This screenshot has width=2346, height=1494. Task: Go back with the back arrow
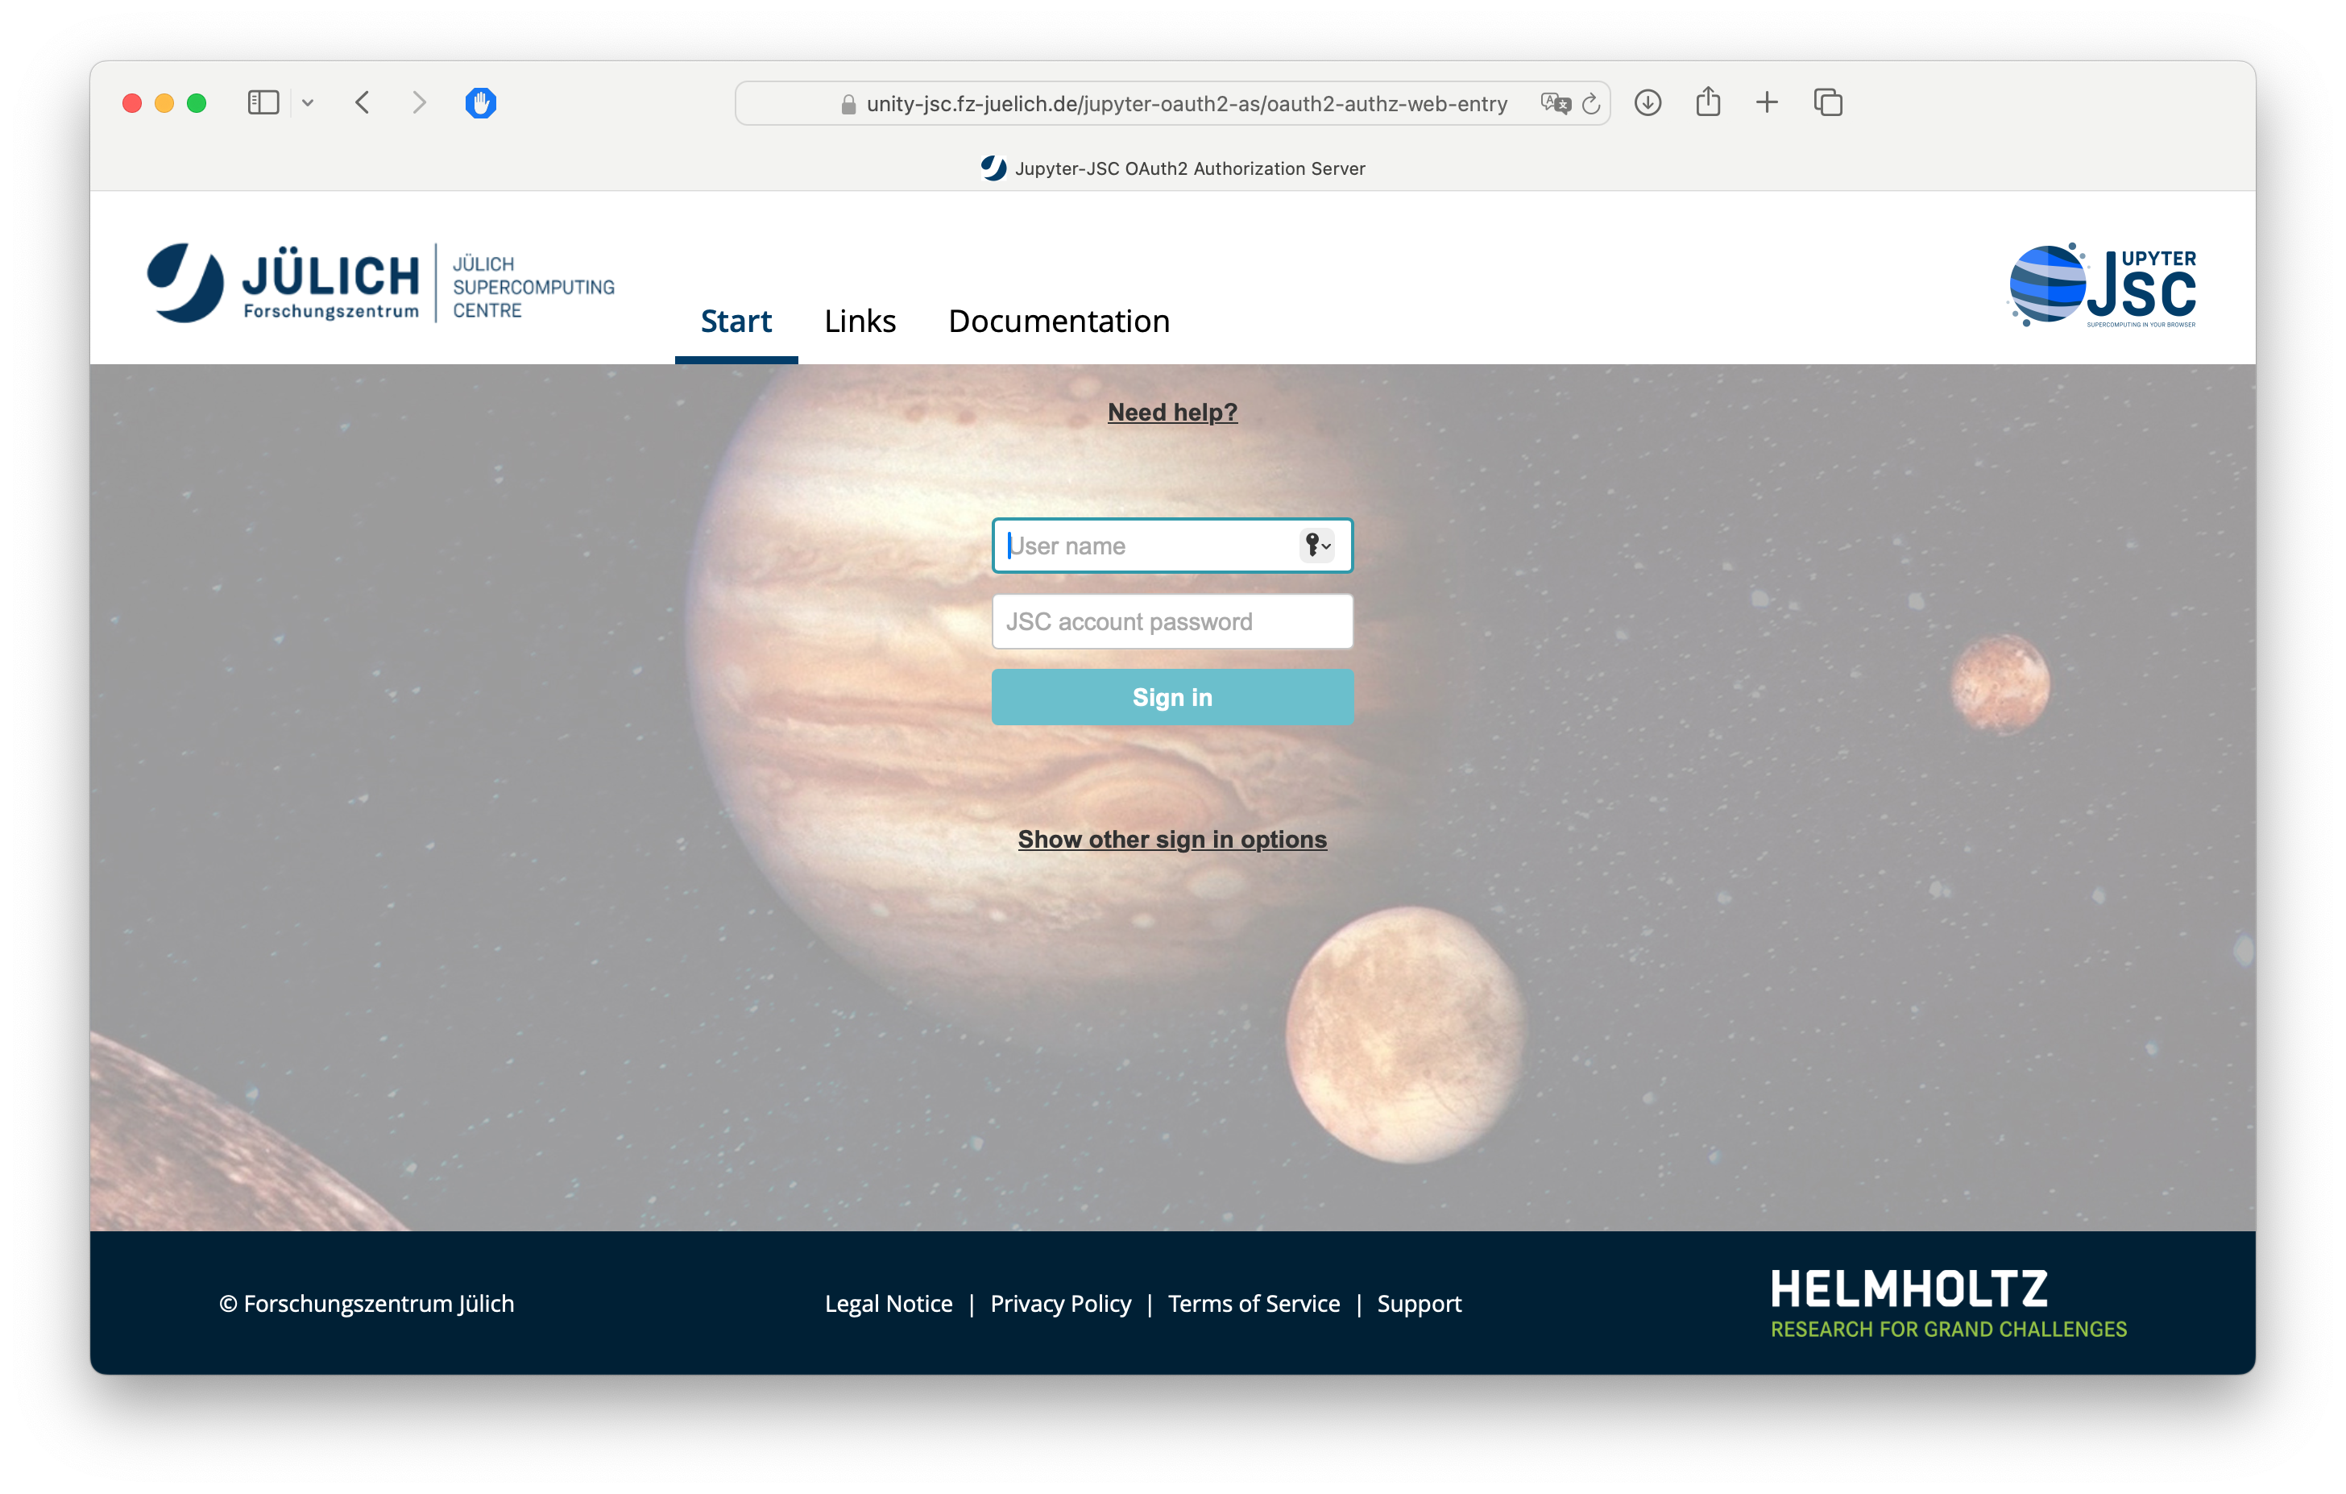363,102
